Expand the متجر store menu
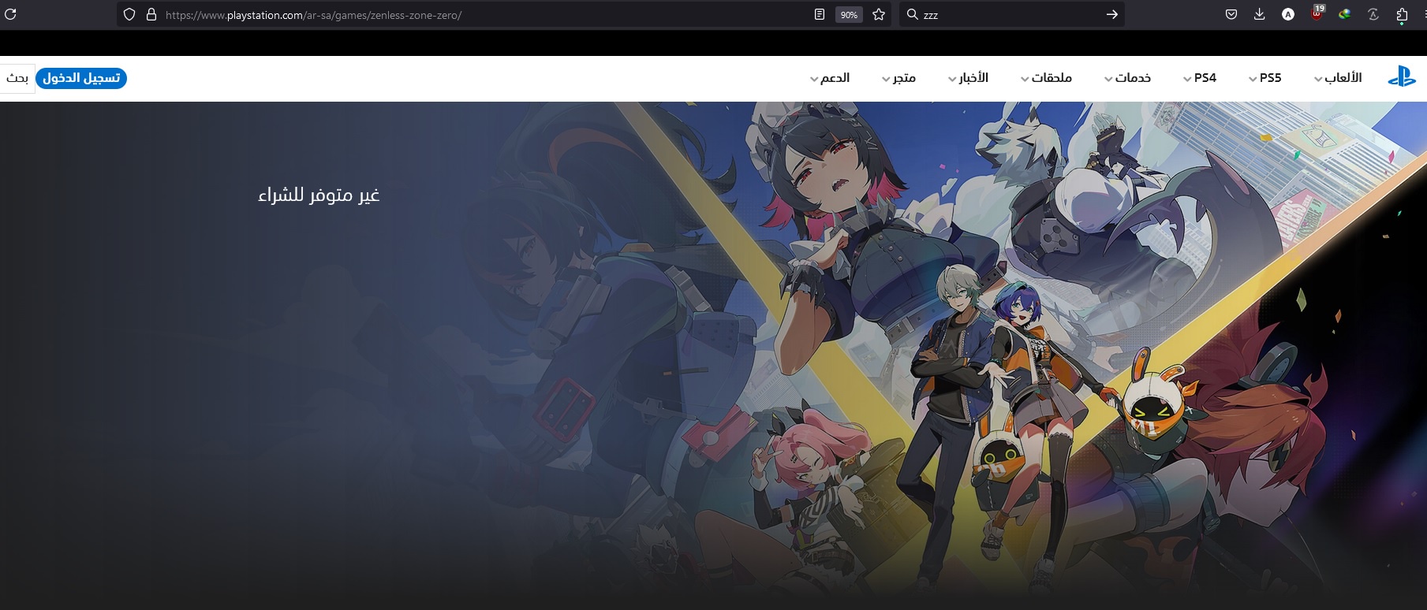This screenshot has height=610, width=1427. pyautogui.click(x=898, y=78)
